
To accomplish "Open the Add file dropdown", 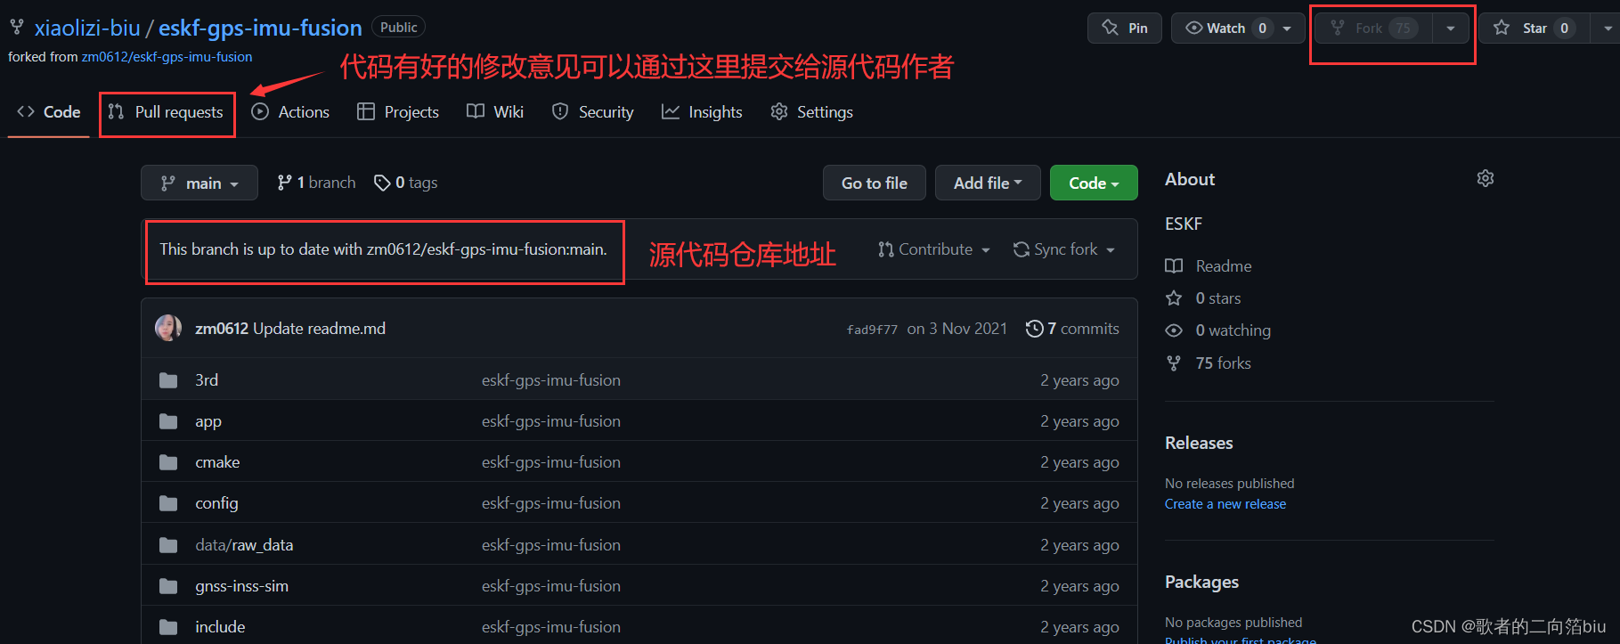I will pos(988,183).
